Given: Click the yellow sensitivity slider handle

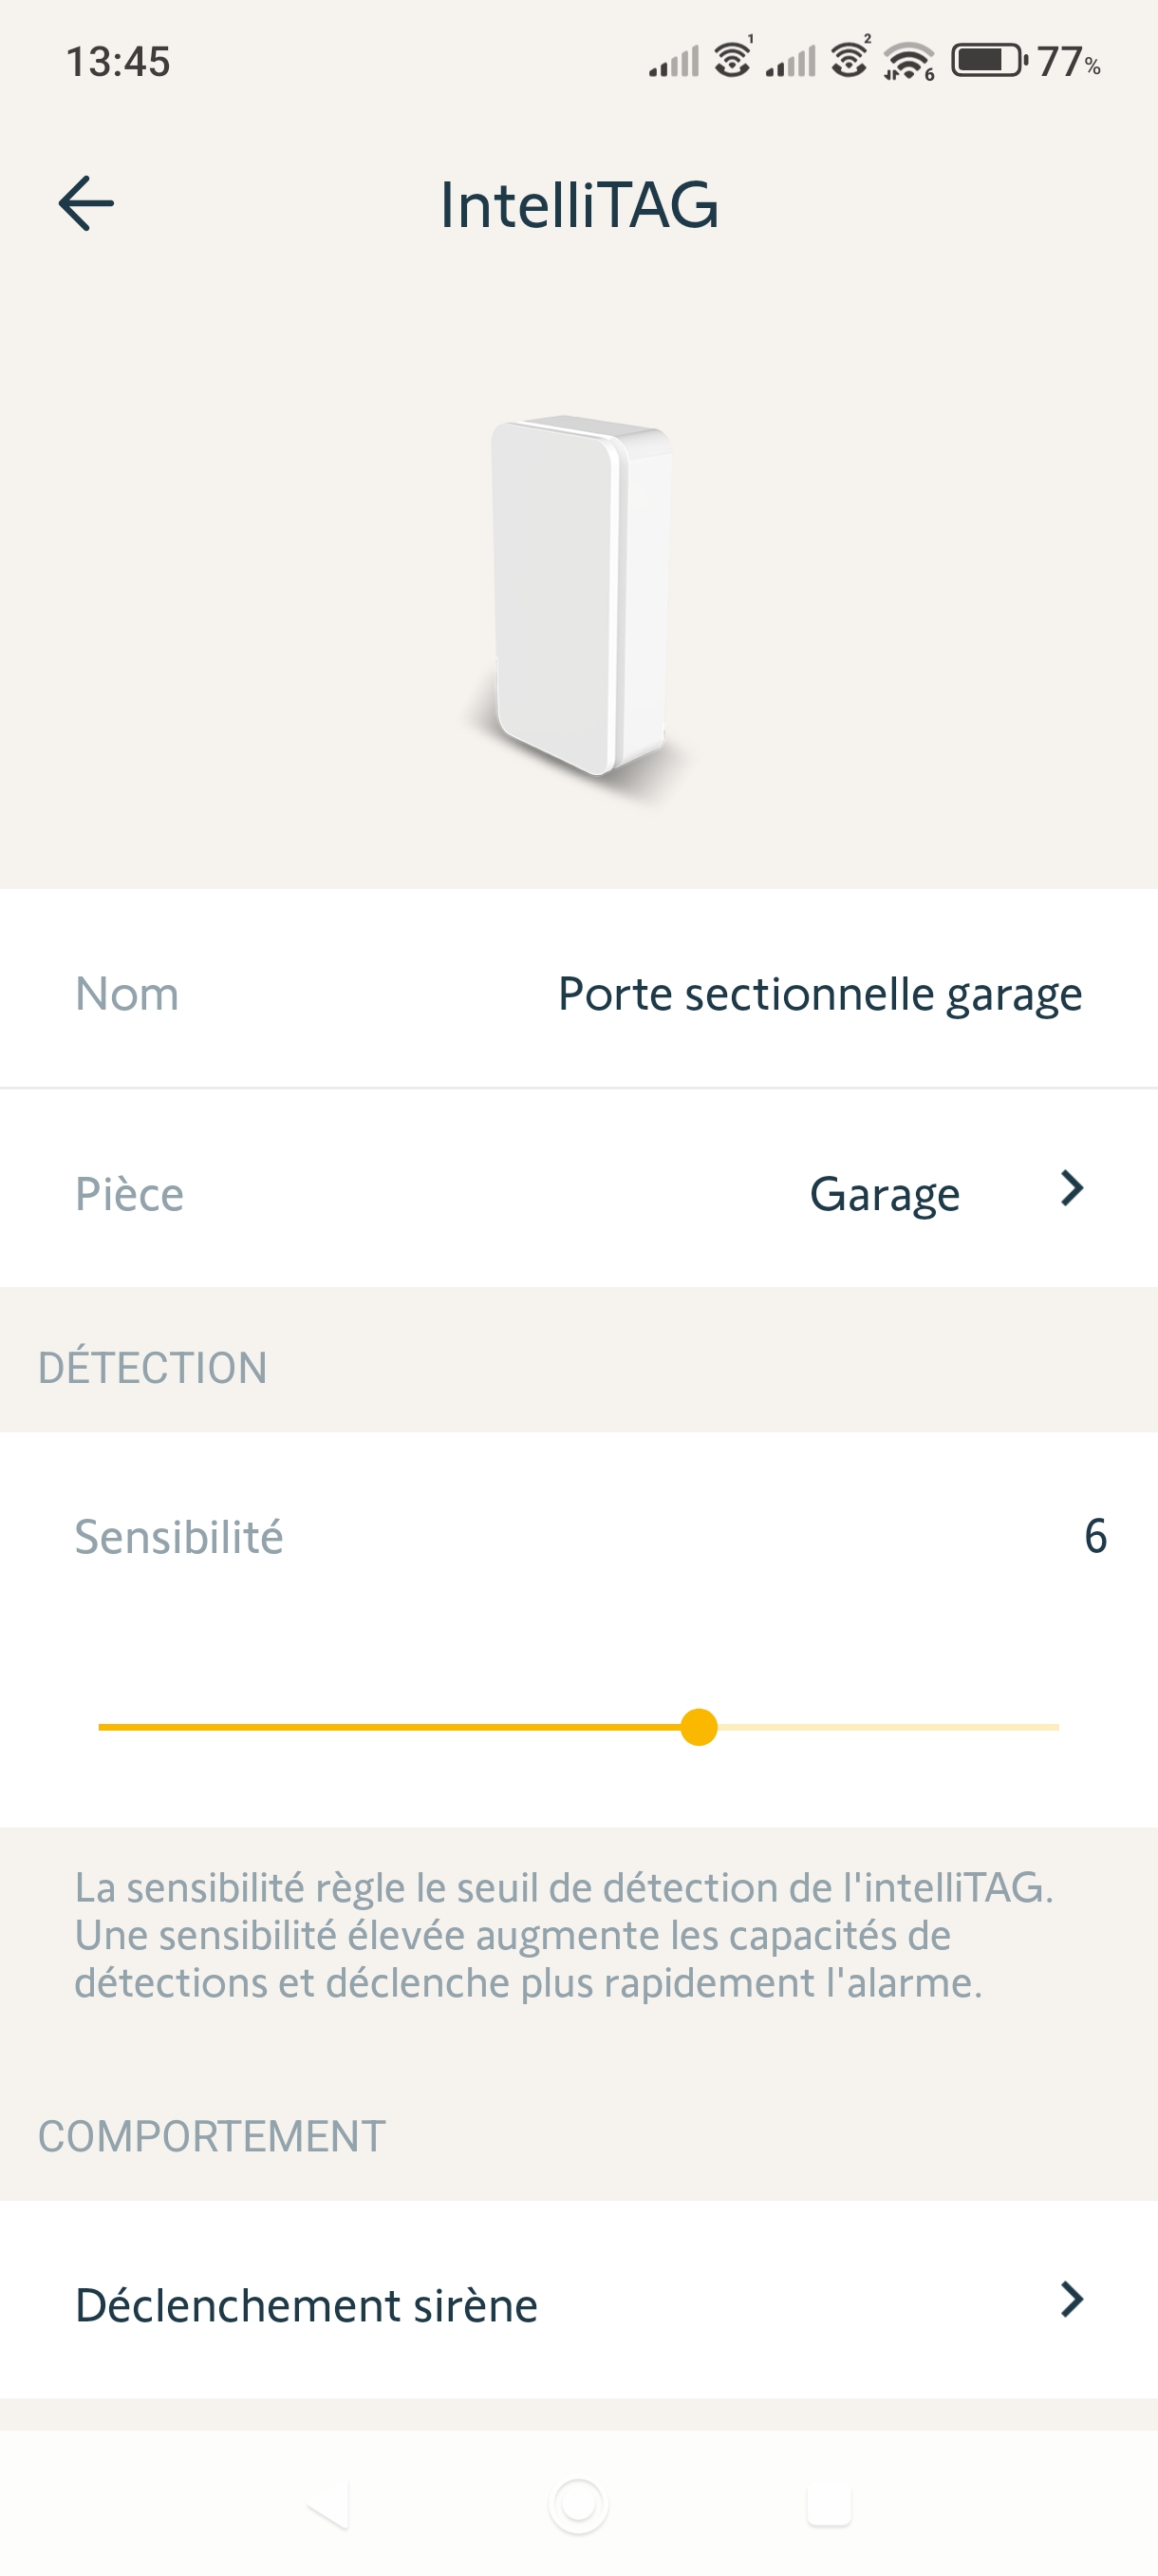Looking at the screenshot, I should click(x=699, y=1727).
